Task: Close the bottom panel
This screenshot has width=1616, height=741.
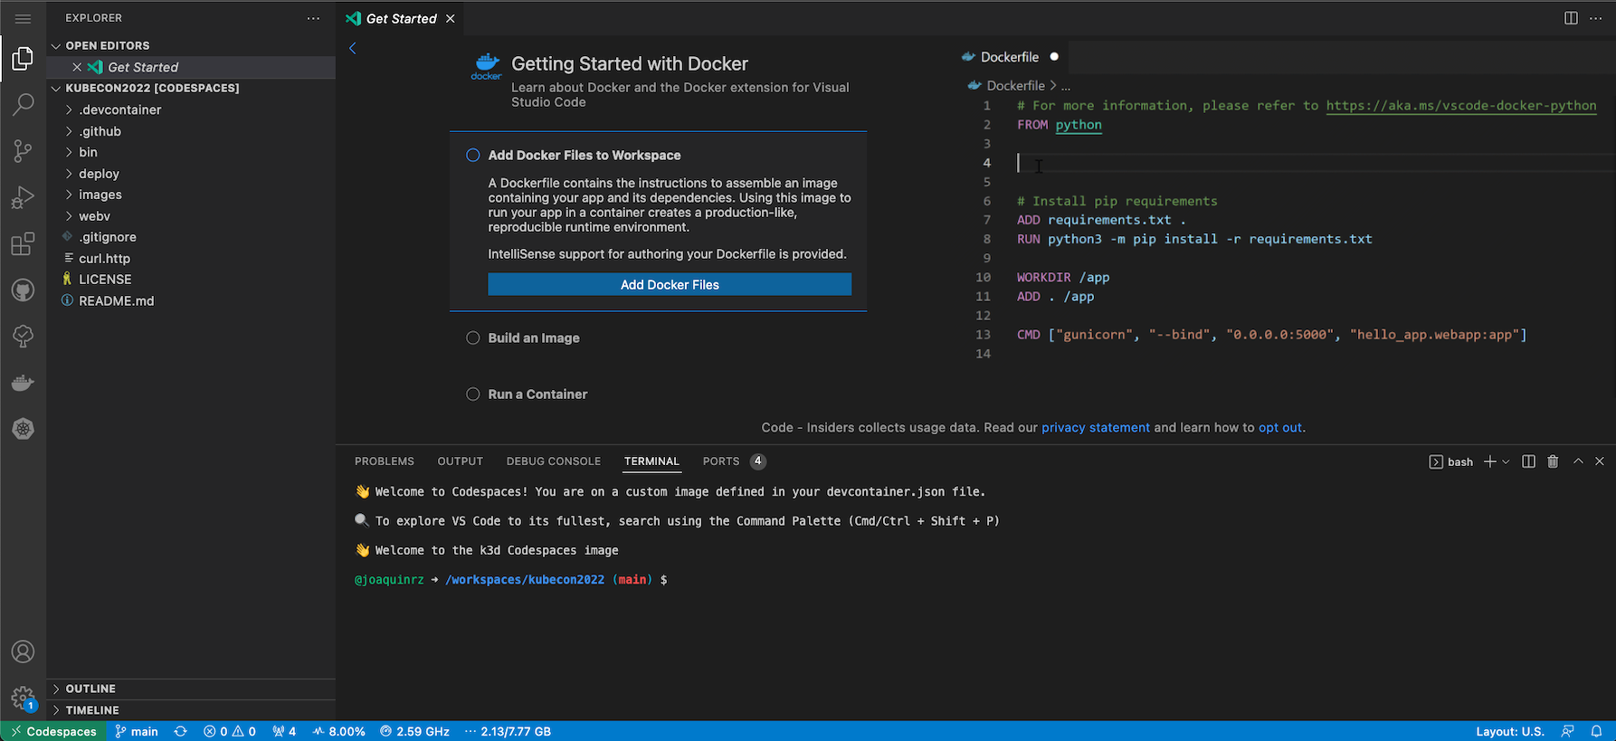Action: (1600, 461)
